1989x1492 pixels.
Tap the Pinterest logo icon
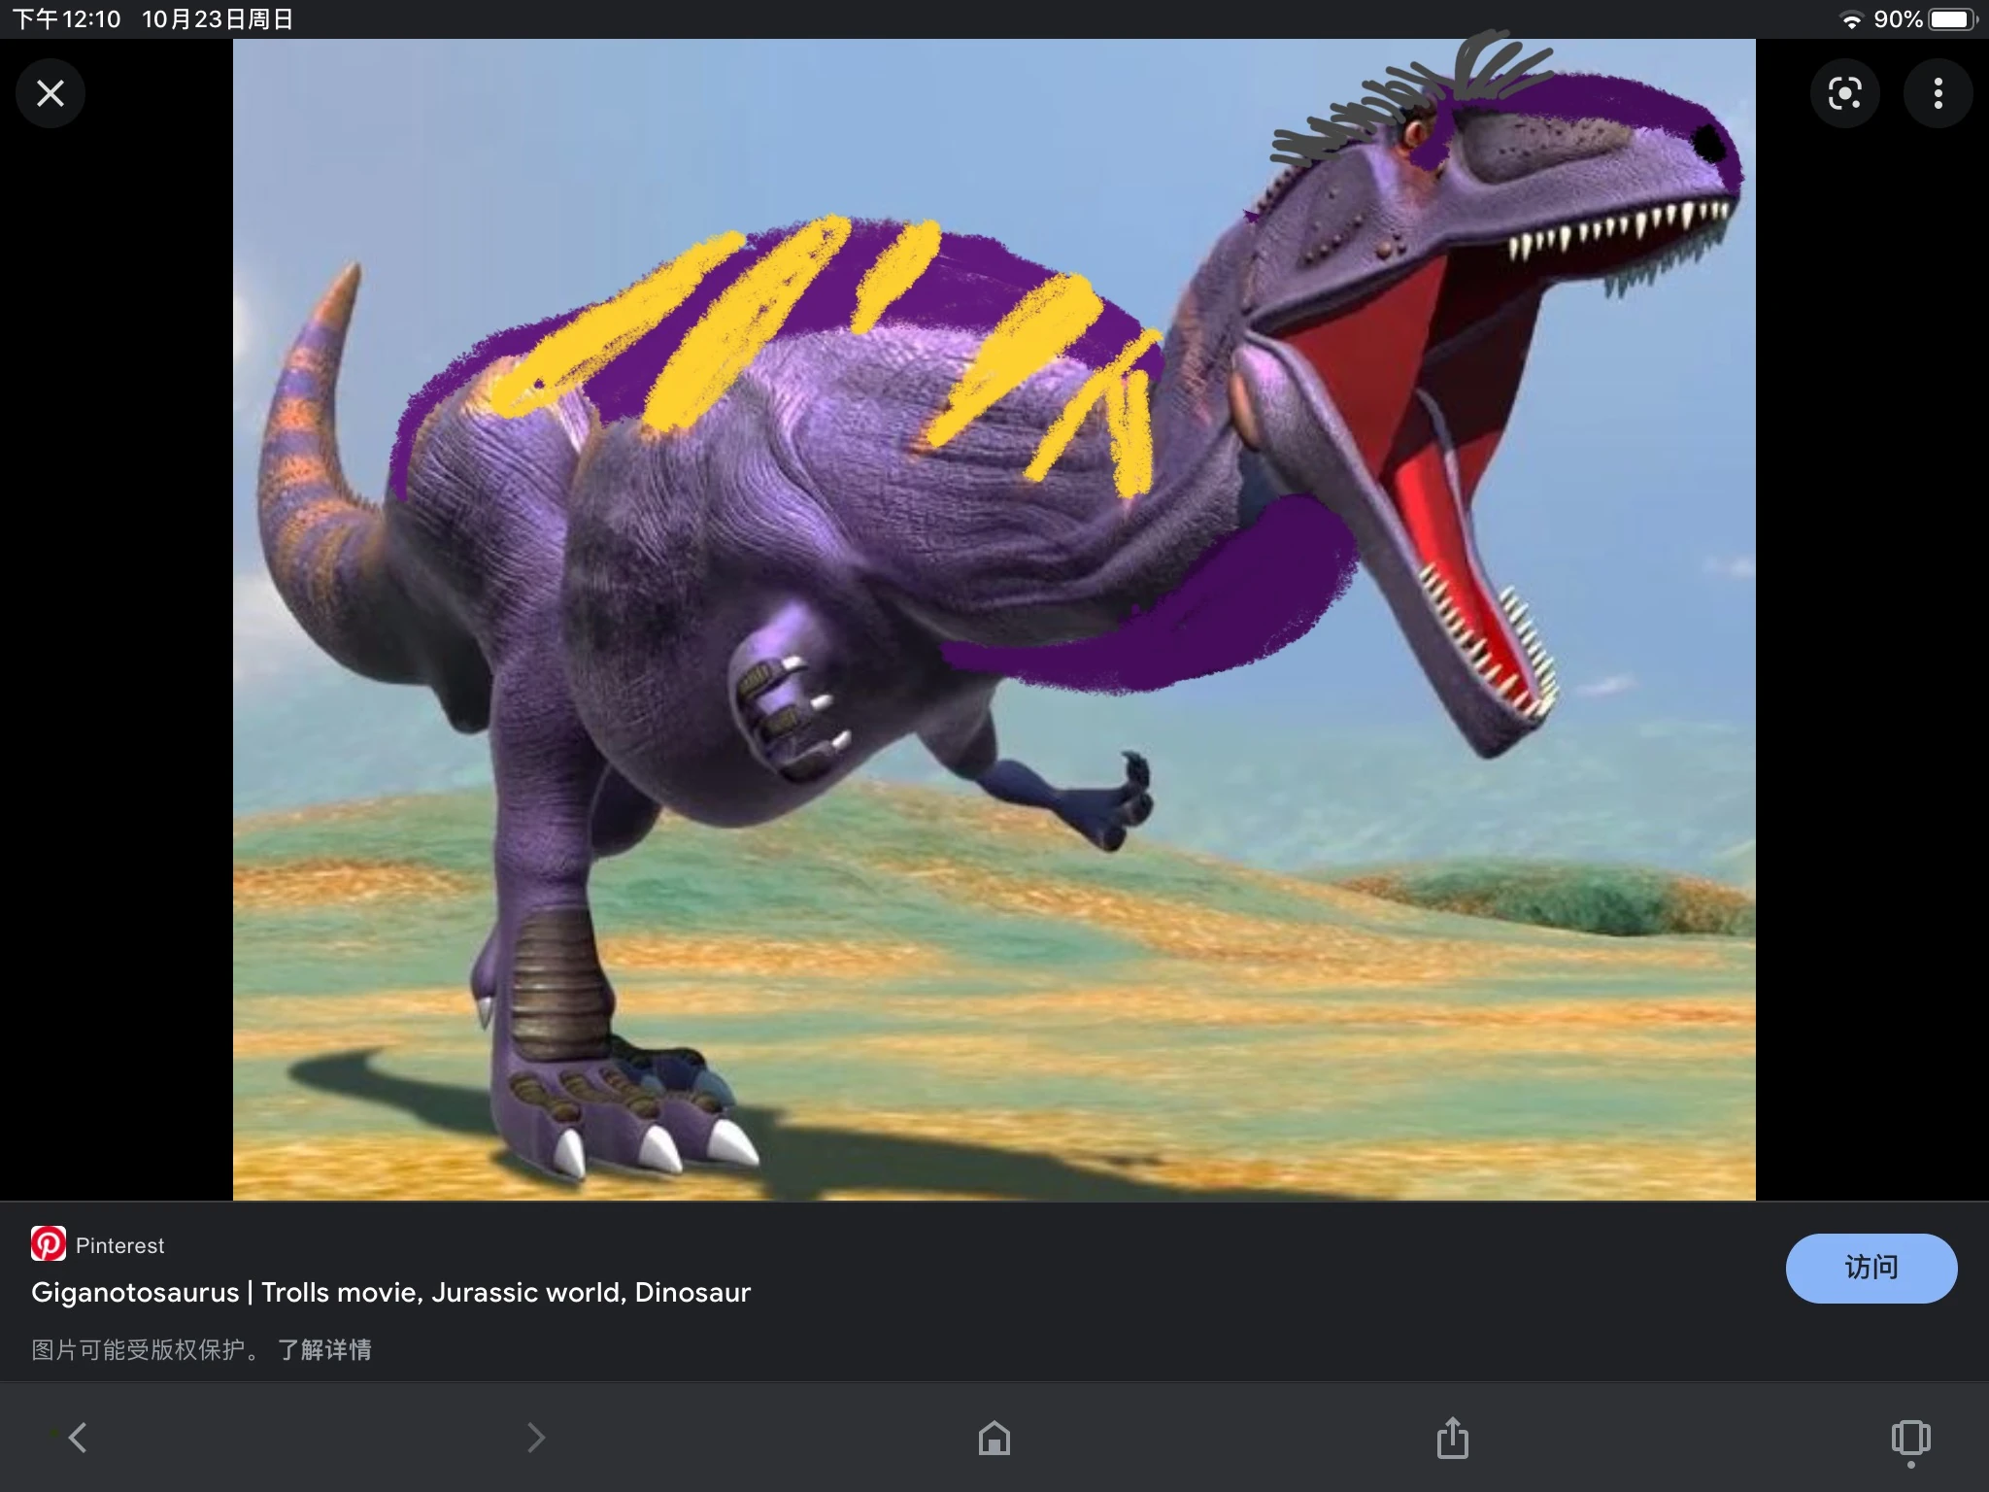(x=50, y=1243)
